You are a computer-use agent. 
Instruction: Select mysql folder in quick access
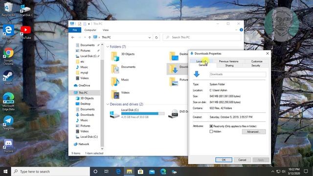84,73
